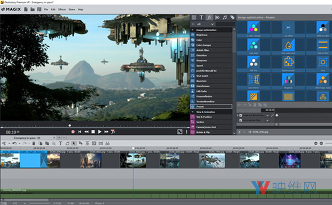The height and width of the screenshot is (205, 332).
Task: Expand the first keyframe parameter row arrow
Action: coord(238,115)
